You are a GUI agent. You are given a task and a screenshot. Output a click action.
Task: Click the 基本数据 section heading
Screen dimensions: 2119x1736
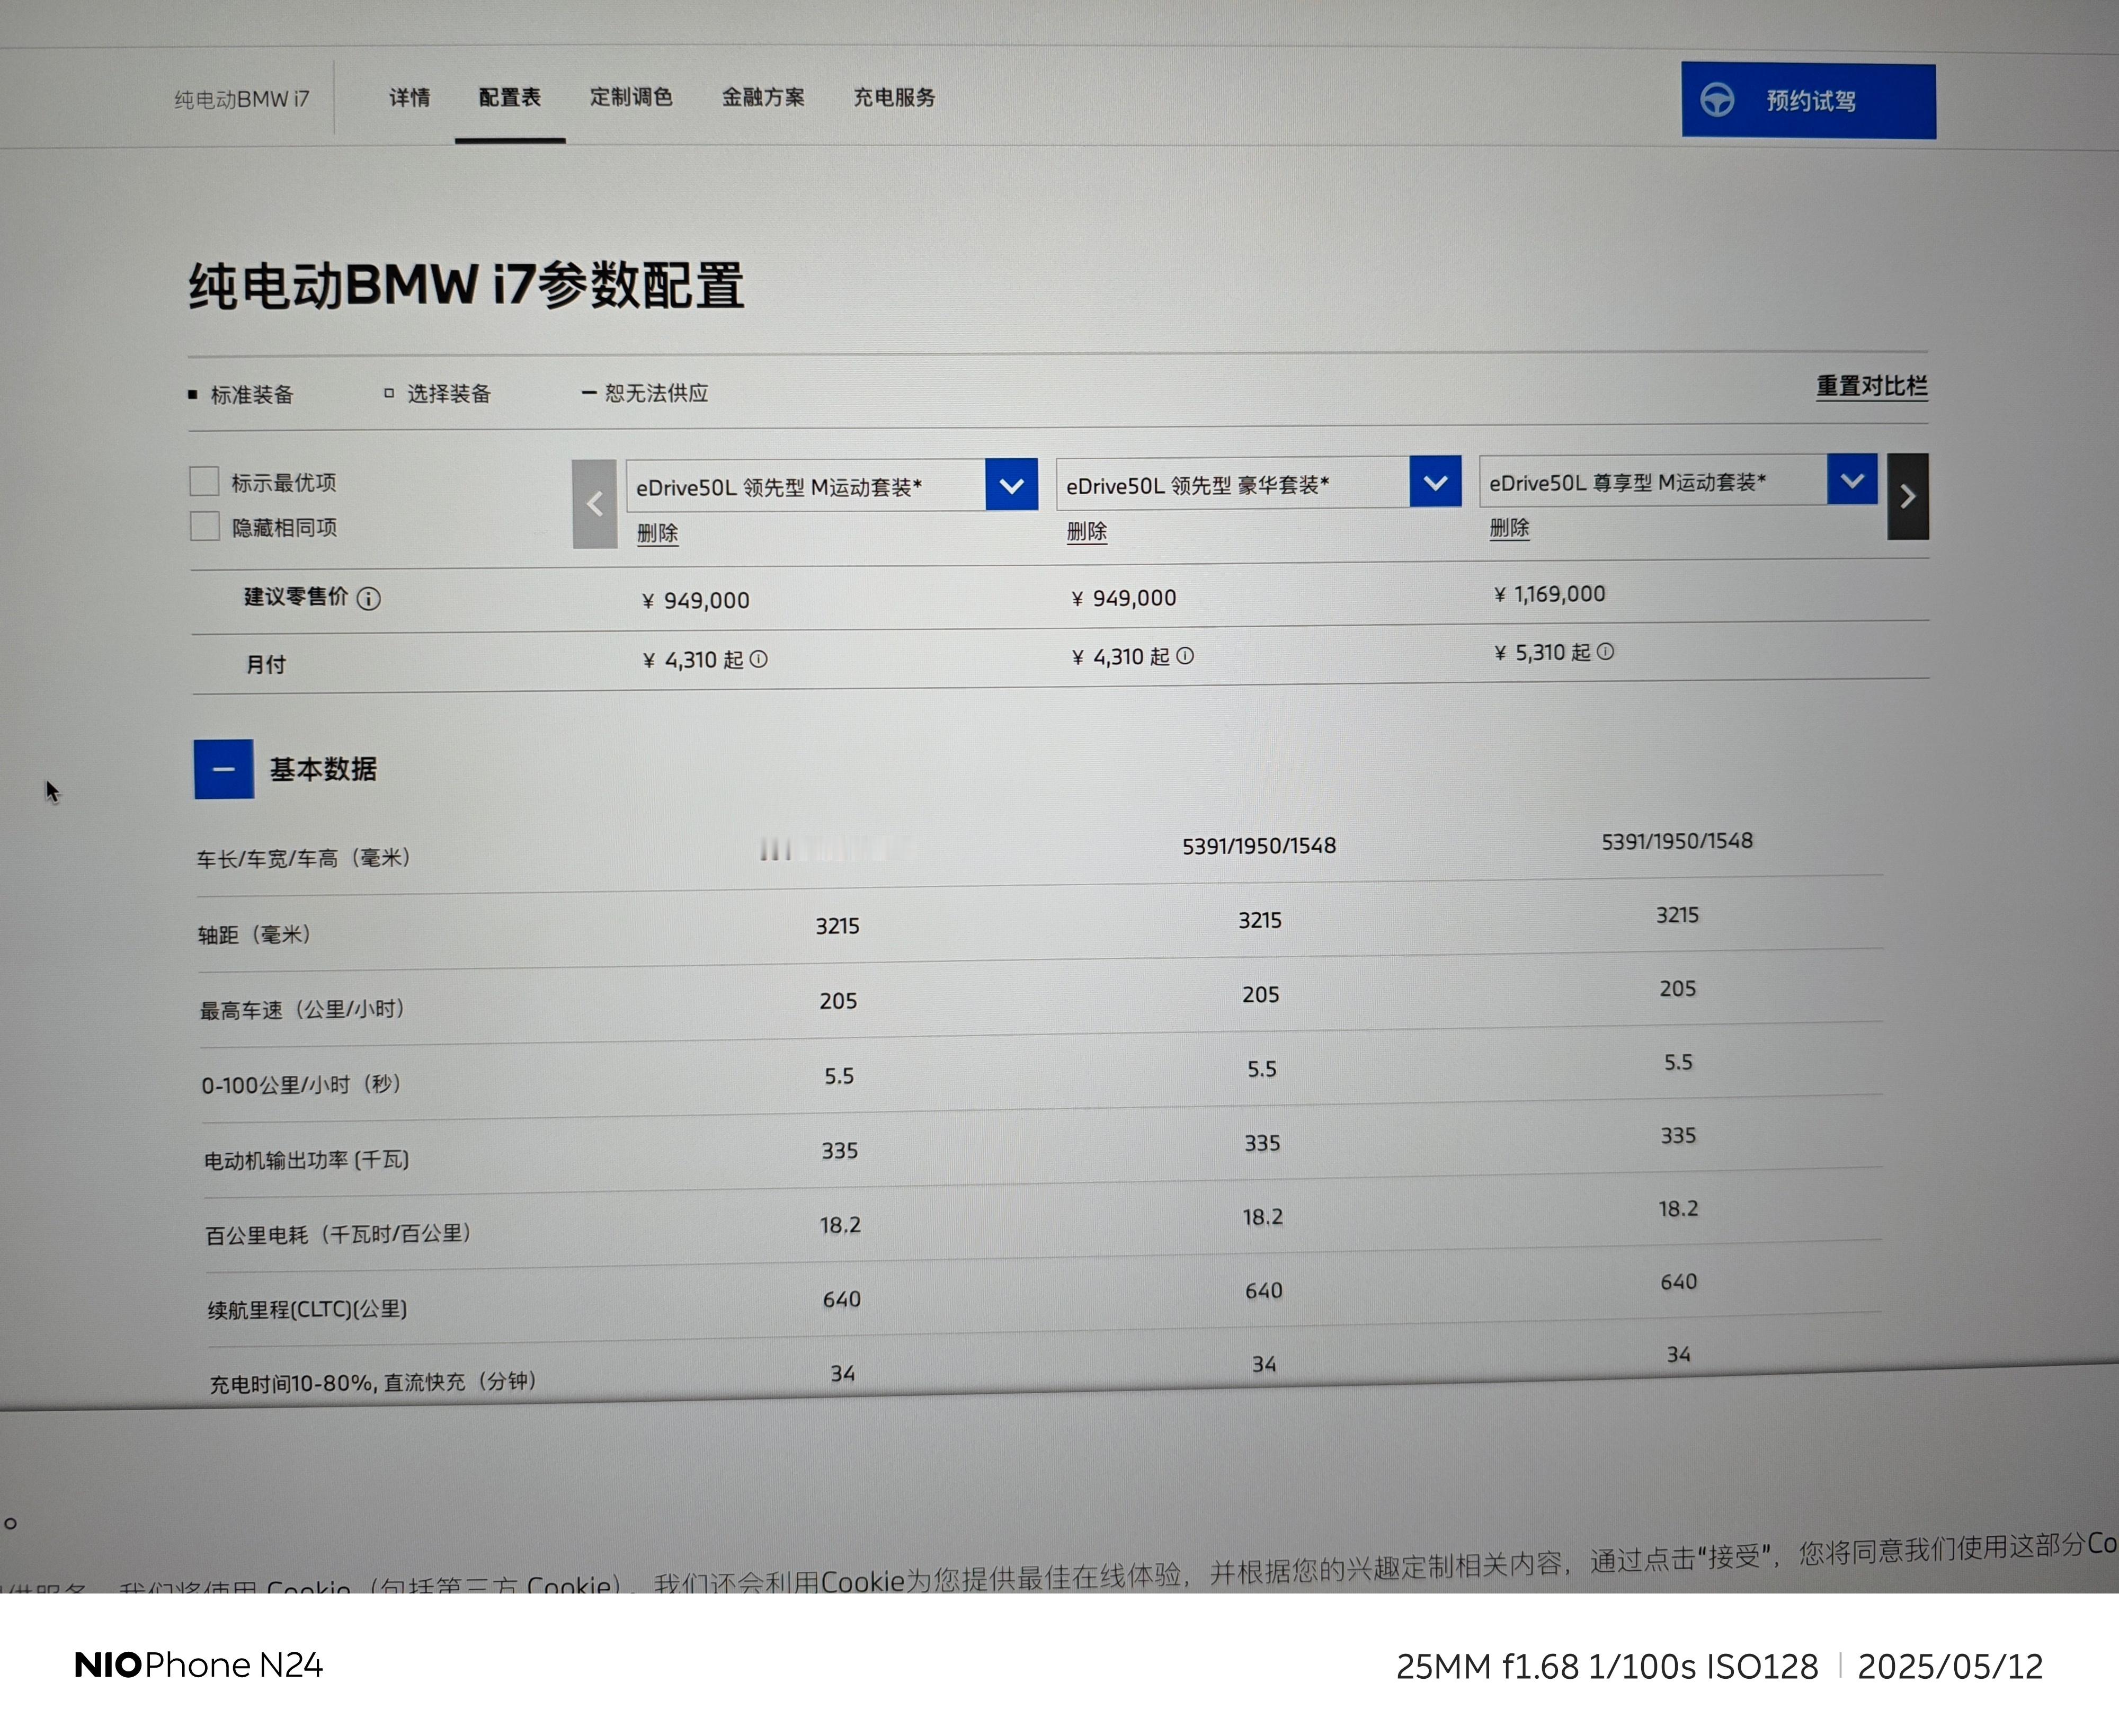pos(323,769)
